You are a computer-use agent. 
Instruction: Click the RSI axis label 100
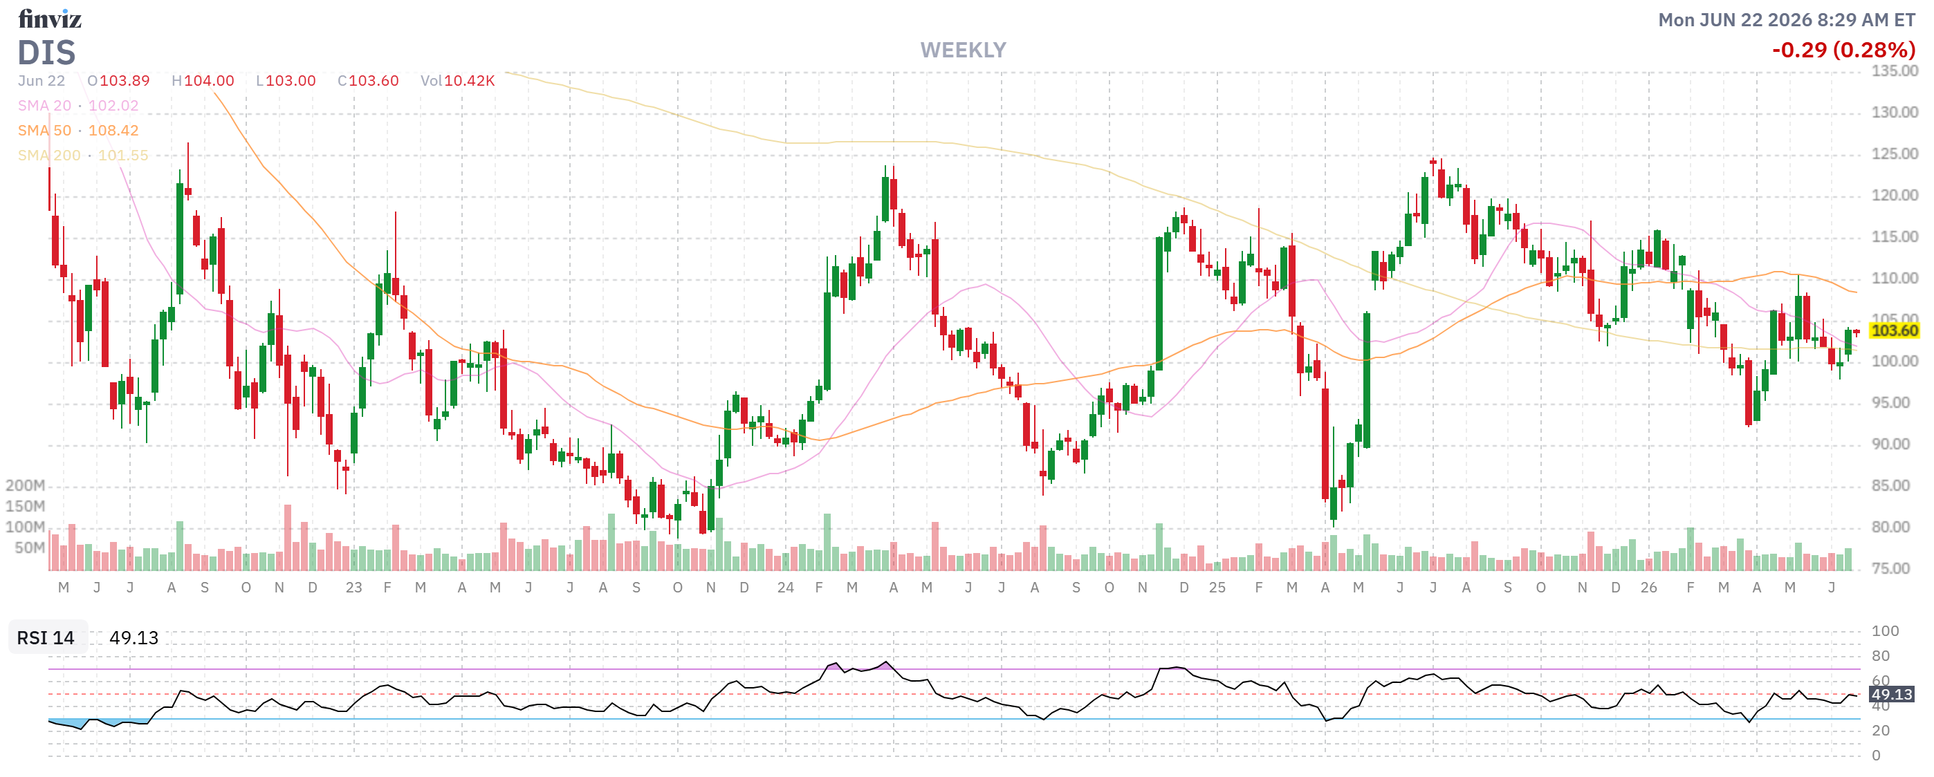1885,630
